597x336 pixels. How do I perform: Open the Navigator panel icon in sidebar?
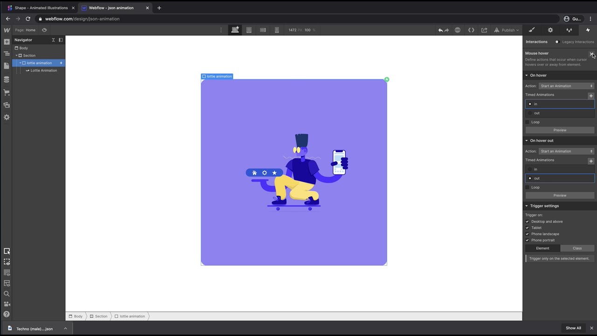pos(7,54)
